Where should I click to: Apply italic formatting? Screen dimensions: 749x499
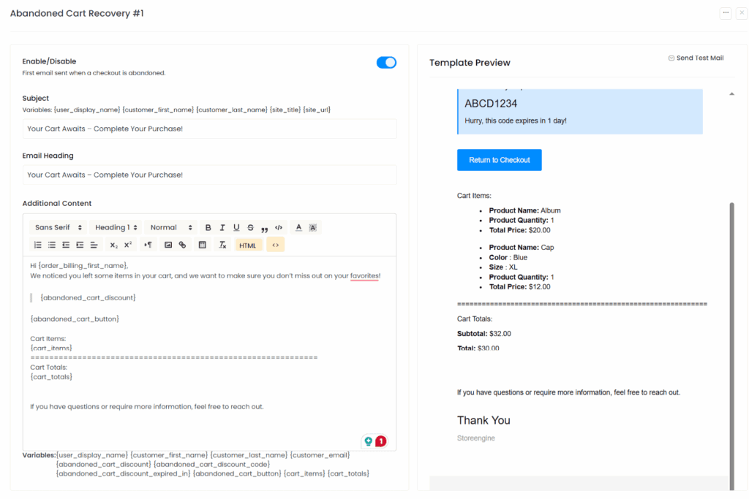222,227
